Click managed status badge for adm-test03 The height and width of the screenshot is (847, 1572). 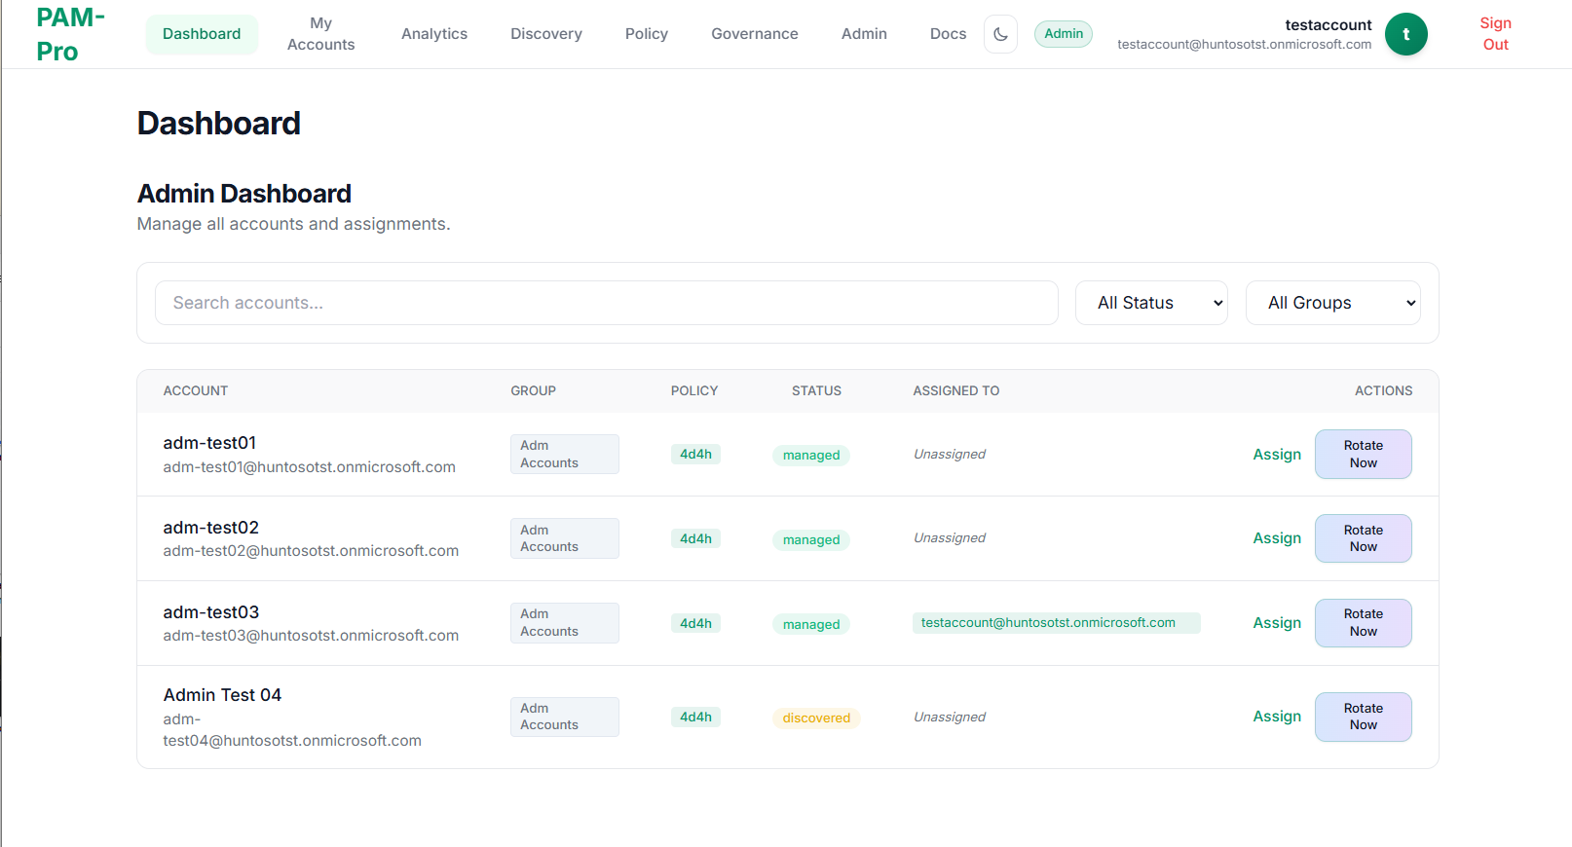[x=811, y=625]
